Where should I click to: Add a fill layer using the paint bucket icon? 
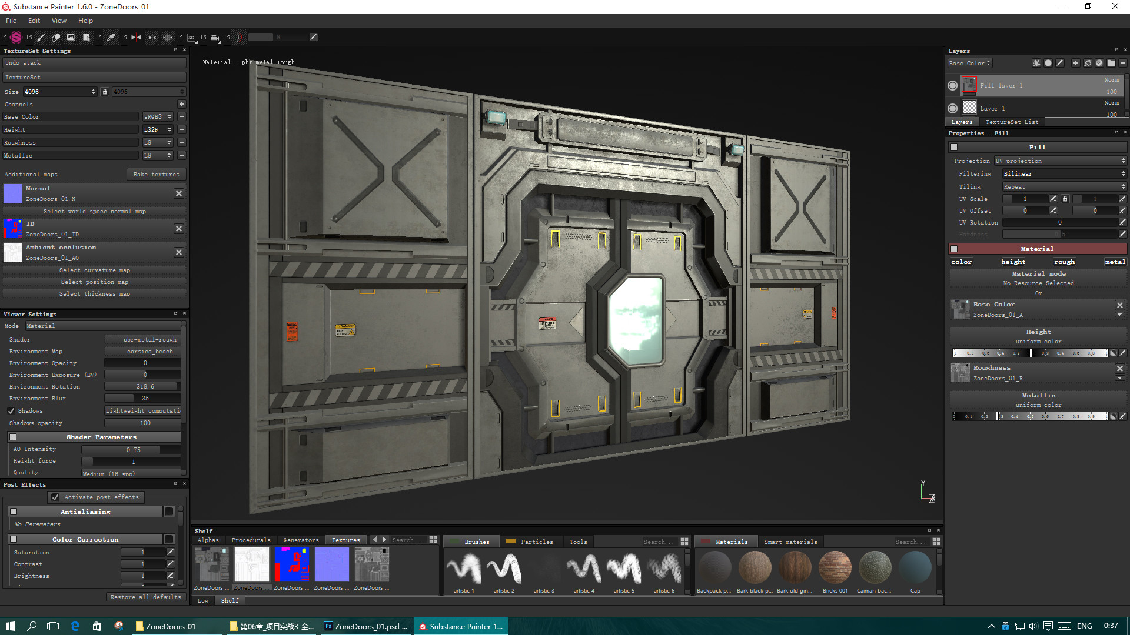(x=1087, y=63)
